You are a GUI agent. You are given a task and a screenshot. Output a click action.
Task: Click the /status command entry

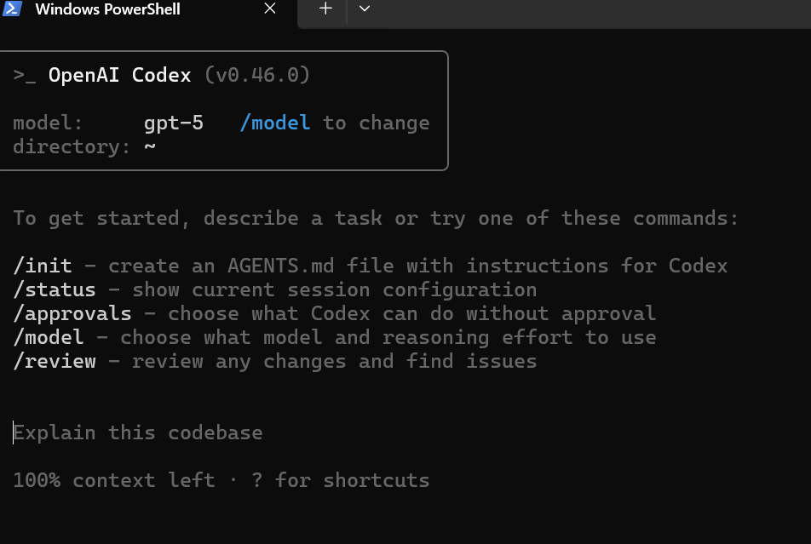(54, 289)
